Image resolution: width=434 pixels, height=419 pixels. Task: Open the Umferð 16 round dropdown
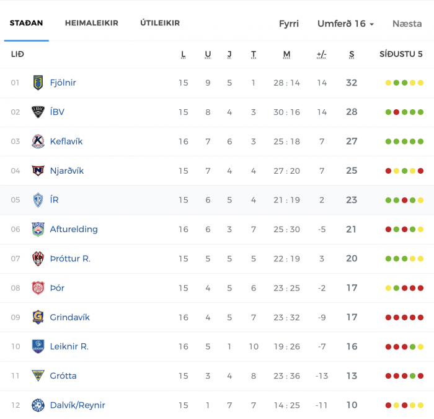[346, 24]
